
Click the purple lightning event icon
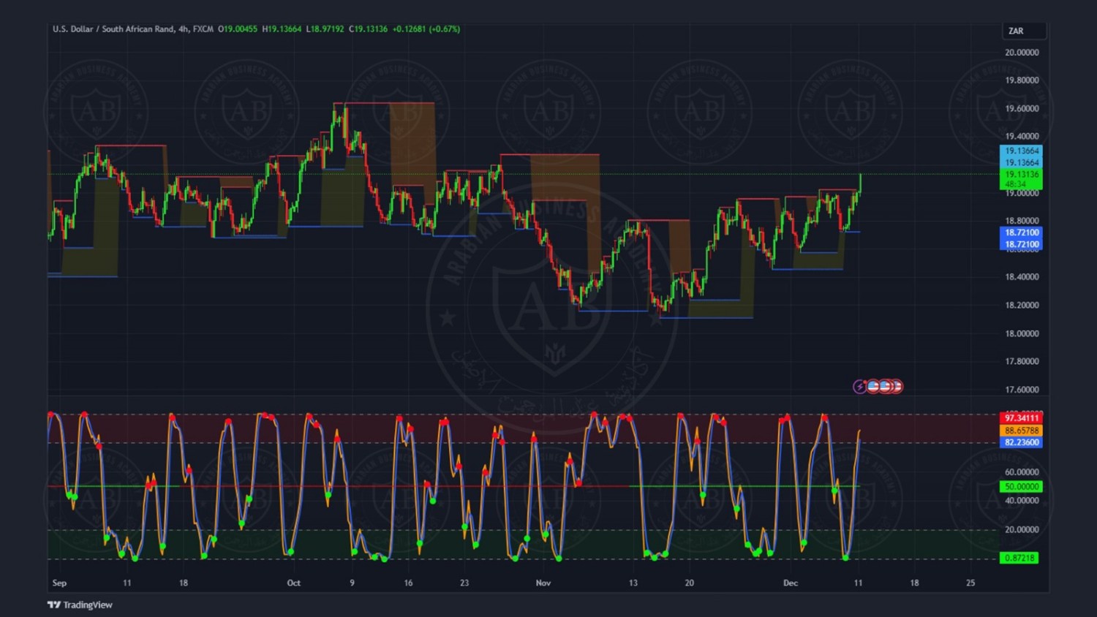click(860, 386)
